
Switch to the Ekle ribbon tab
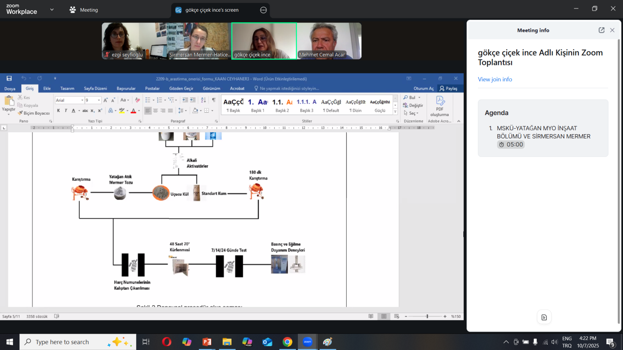47,89
